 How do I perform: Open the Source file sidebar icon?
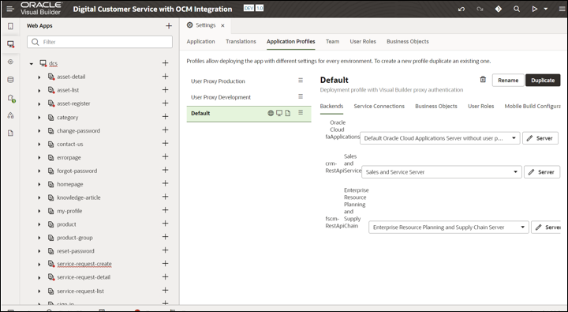[x=10, y=133]
